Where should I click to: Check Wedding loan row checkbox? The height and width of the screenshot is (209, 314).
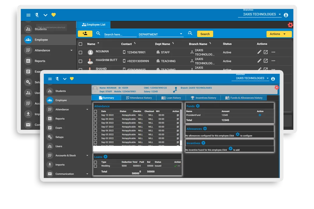coord(95,166)
